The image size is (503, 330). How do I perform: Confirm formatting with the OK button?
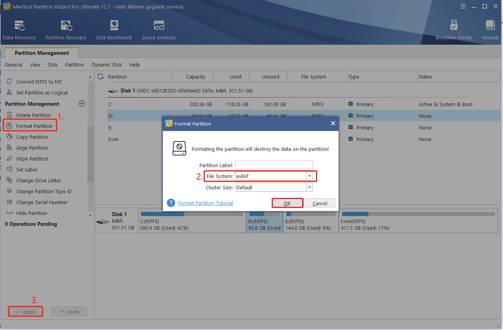pos(287,203)
